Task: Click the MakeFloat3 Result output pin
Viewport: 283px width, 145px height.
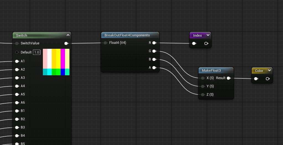Action: coord(229,78)
